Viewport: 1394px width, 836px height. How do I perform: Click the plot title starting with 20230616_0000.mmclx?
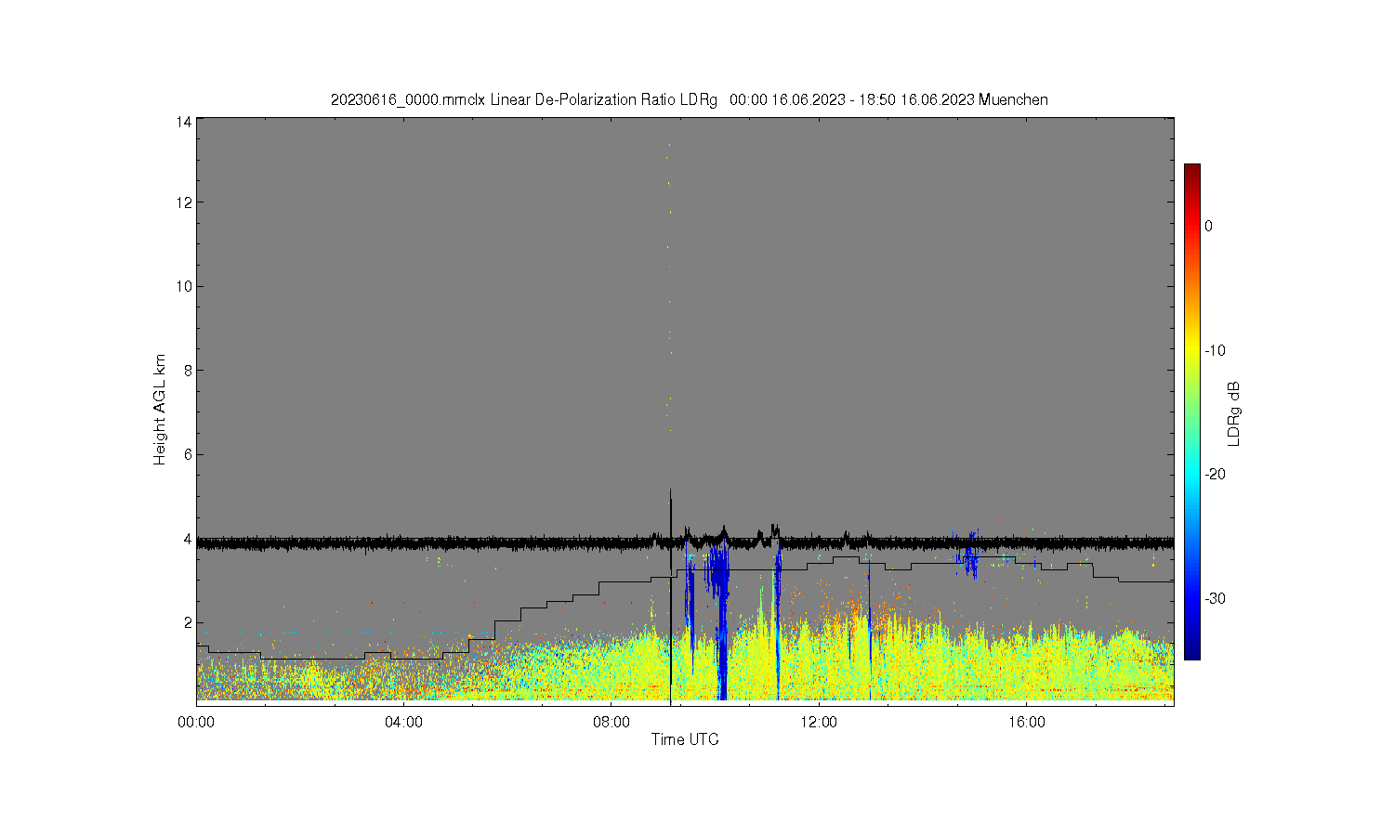click(690, 99)
